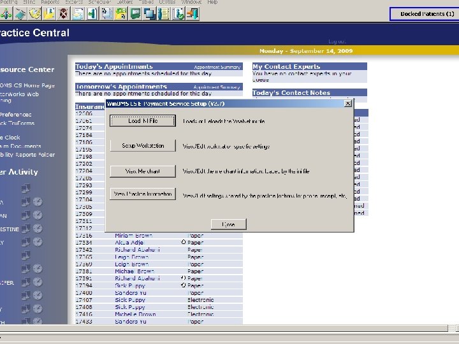Open the Help menu
This screenshot has height=344, width=459.
point(212,2)
